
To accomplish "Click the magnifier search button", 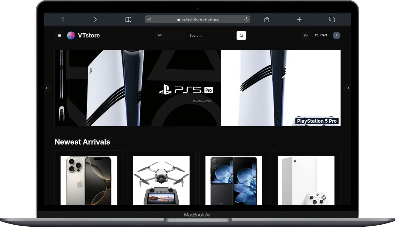I will (241, 36).
